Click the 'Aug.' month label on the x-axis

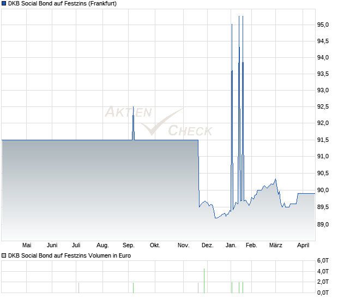point(102,245)
